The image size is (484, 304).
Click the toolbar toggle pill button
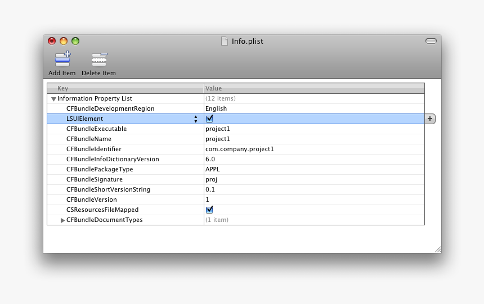point(431,41)
